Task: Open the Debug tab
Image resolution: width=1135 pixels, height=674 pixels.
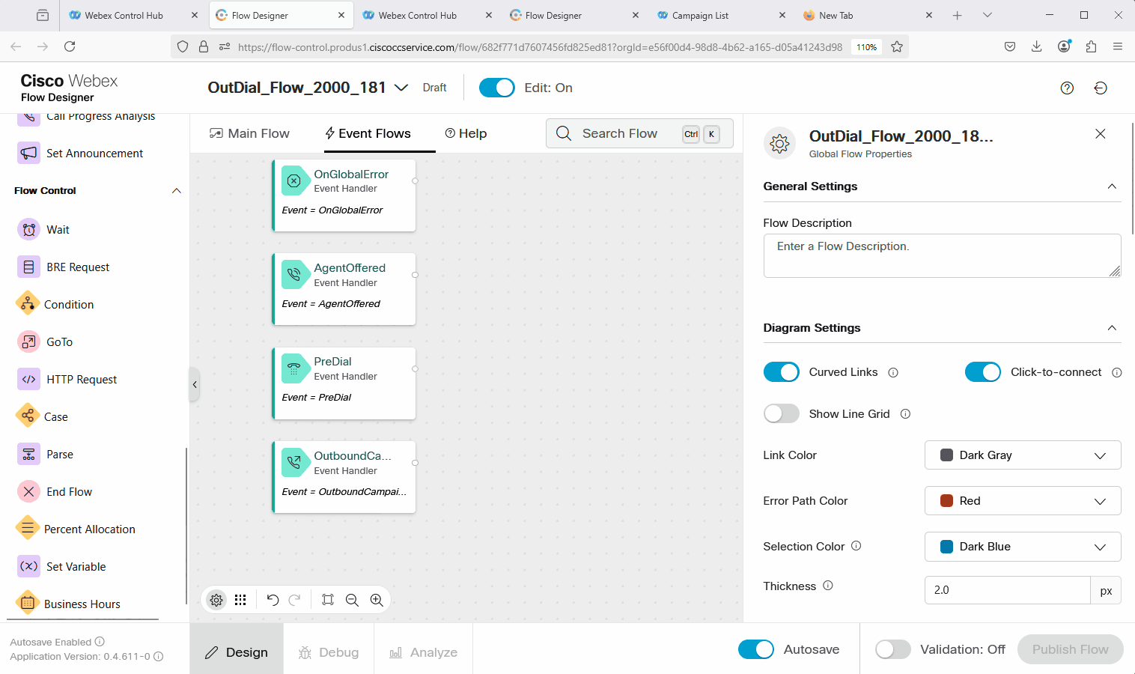Action: [329, 652]
